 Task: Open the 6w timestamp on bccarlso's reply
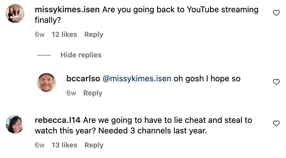pyautogui.click(x=71, y=93)
